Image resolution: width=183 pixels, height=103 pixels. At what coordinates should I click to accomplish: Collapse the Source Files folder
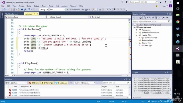click(137, 43)
